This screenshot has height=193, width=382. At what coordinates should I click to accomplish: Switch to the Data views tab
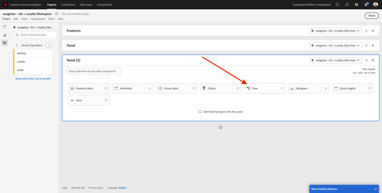tap(86, 5)
